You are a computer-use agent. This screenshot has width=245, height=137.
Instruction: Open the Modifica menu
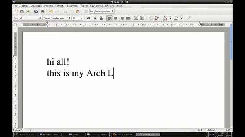click(24, 6)
